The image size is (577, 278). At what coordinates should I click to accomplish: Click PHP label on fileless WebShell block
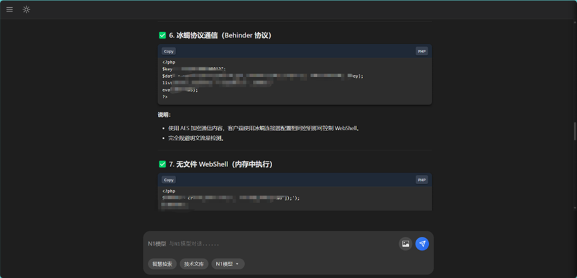[422, 180]
